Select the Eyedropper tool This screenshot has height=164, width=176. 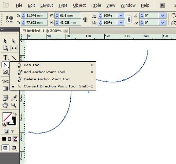point(14,98)
